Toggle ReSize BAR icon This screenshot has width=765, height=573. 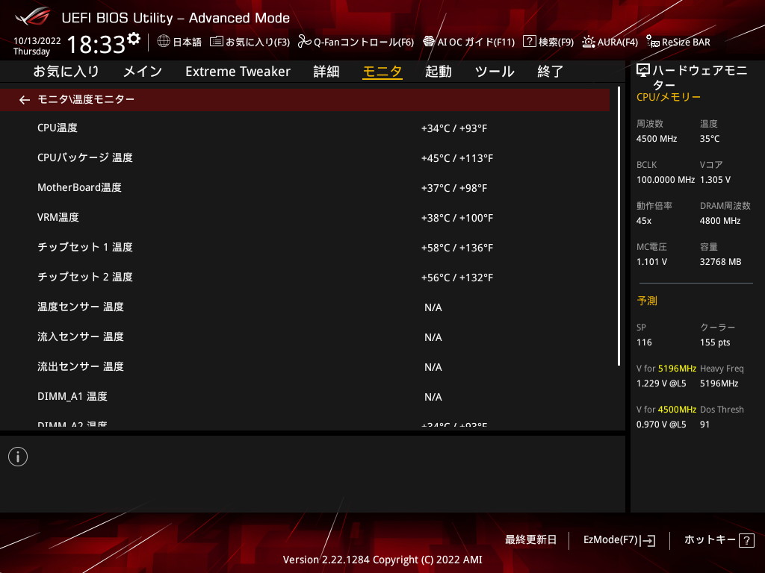coord(653,42)
